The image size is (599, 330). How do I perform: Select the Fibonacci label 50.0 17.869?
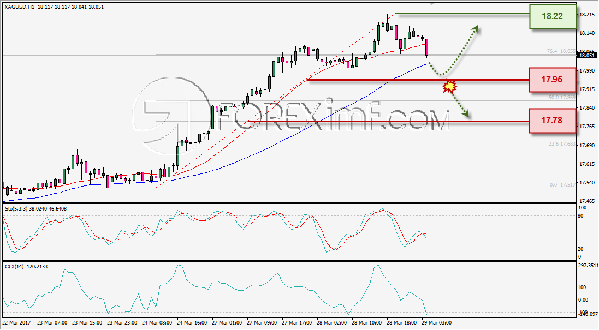pyautogui.click(x=561, y=98)
